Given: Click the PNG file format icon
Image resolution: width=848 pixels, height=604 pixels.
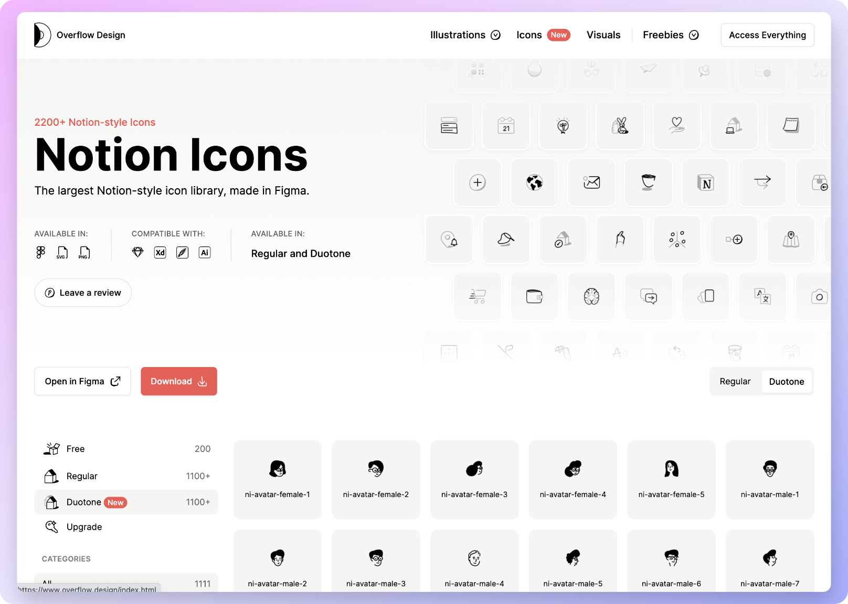Looking at the screenshot, I should 84,253.
